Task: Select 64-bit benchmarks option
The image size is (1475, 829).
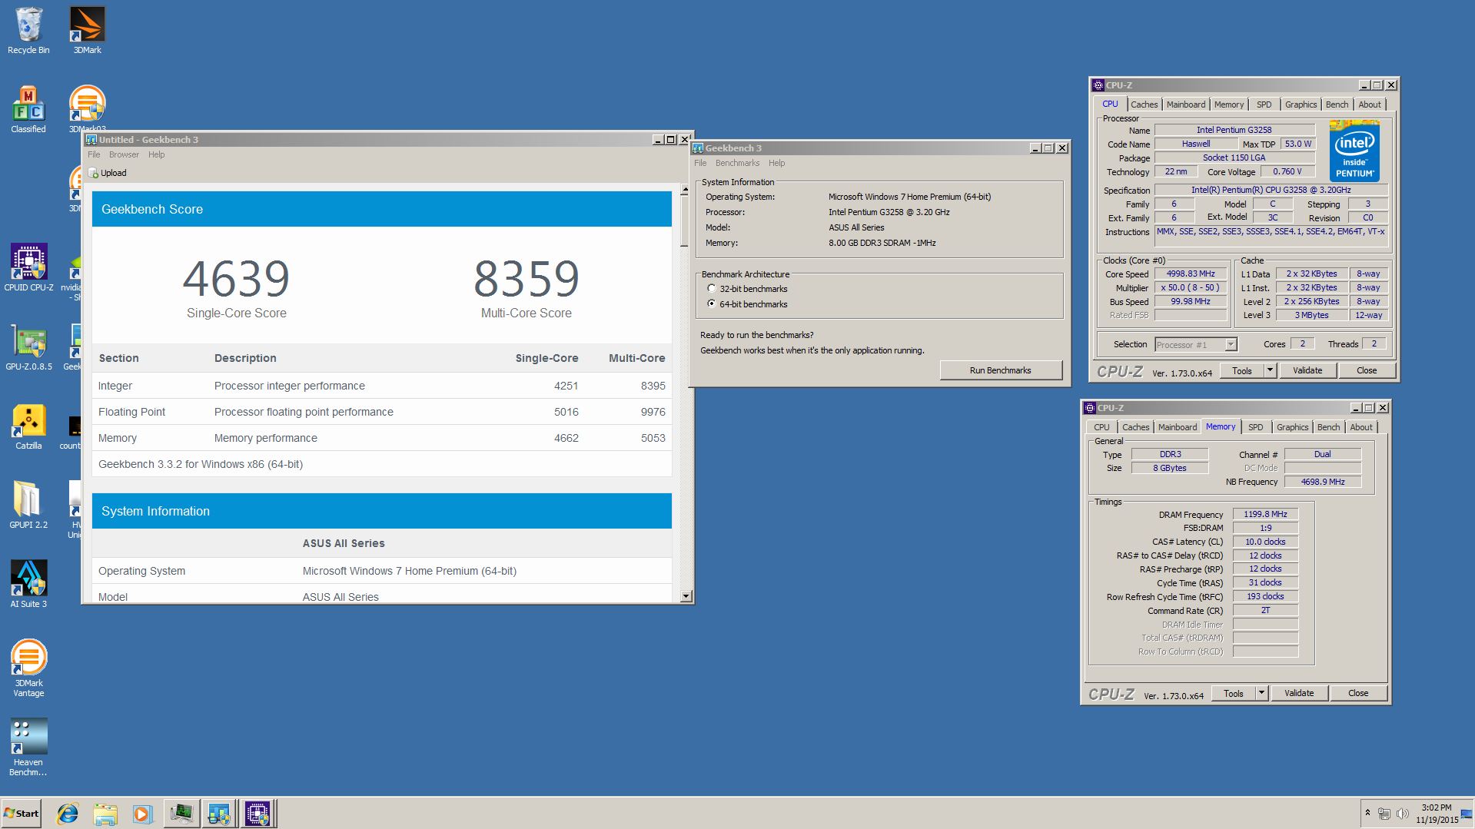Action: (712, 304)
